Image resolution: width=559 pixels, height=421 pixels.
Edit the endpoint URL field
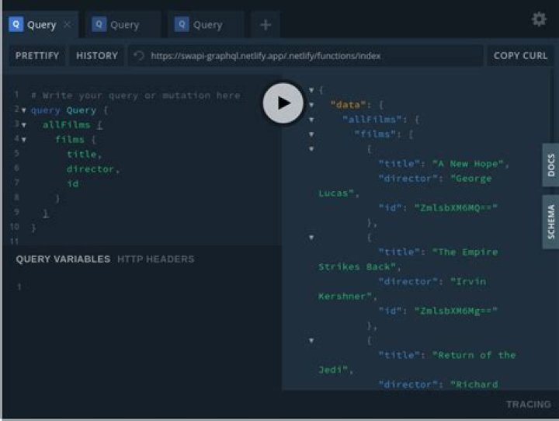click(311, 56)
